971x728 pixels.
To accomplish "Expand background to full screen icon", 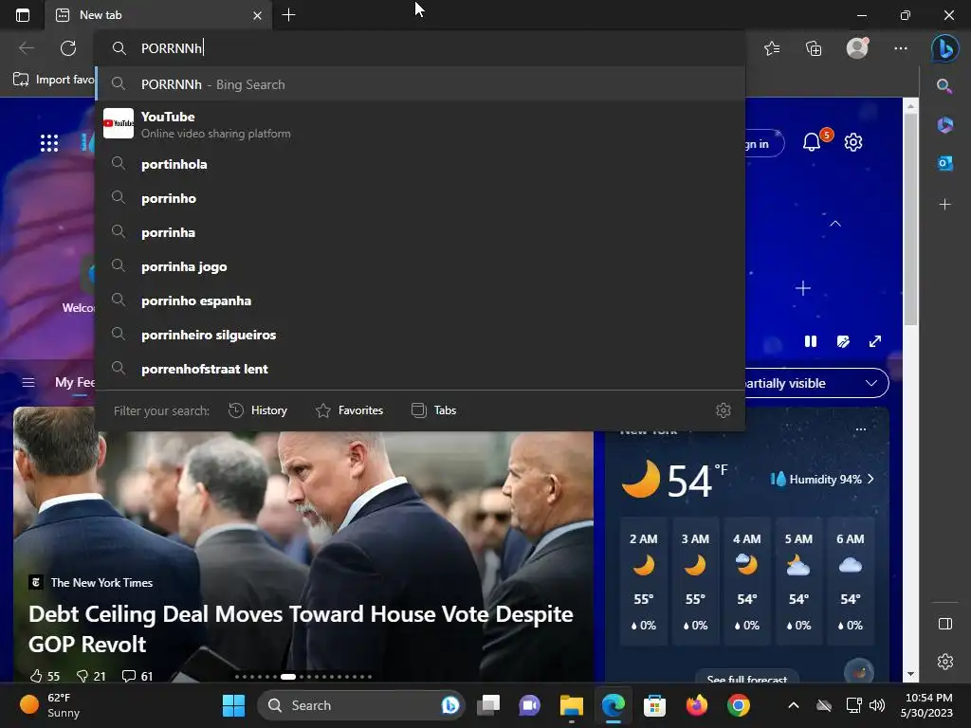I will pyautogui.click(x=875, y=341).
